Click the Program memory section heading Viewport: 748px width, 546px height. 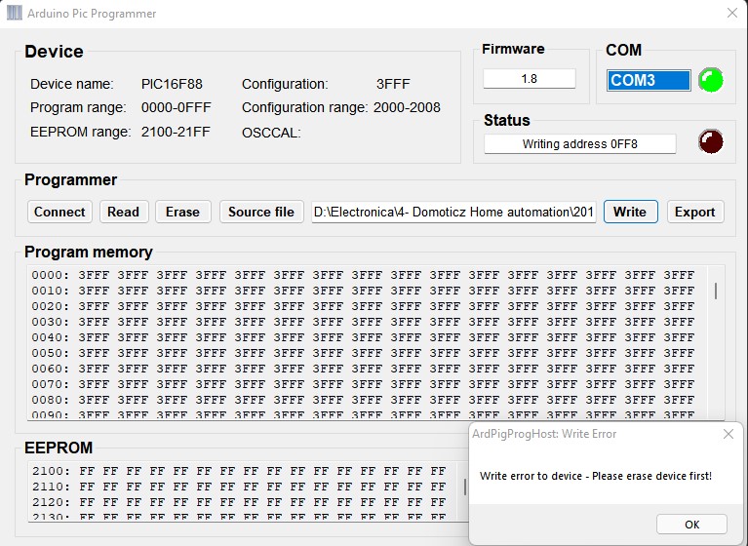[x=89, y=252]
